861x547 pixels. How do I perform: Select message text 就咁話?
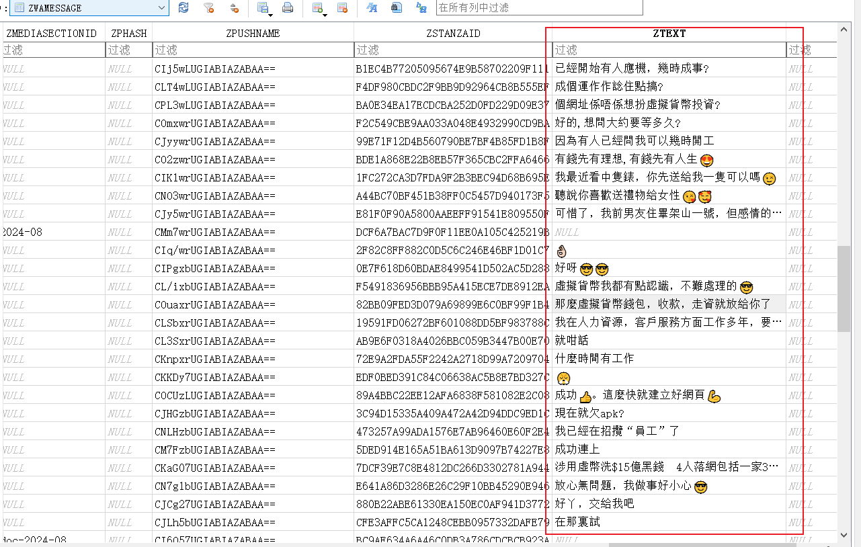572,341
